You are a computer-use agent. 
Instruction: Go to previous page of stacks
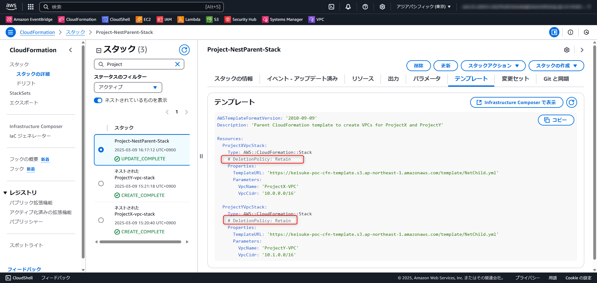(167, 112)
